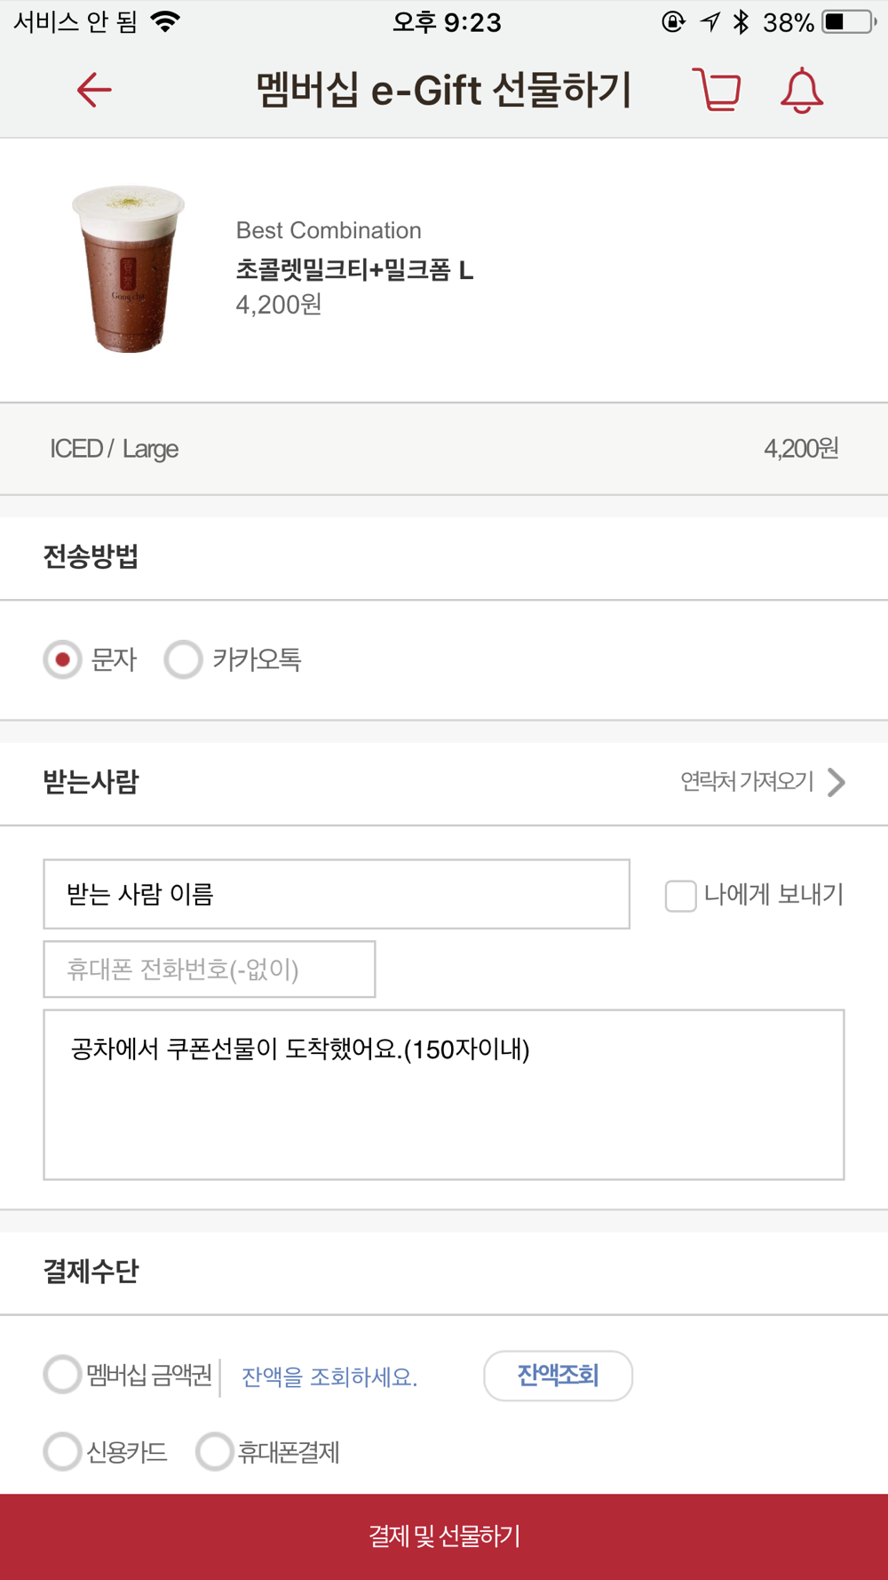Open 연락처 가져오기 chevron

pos(835,782)
